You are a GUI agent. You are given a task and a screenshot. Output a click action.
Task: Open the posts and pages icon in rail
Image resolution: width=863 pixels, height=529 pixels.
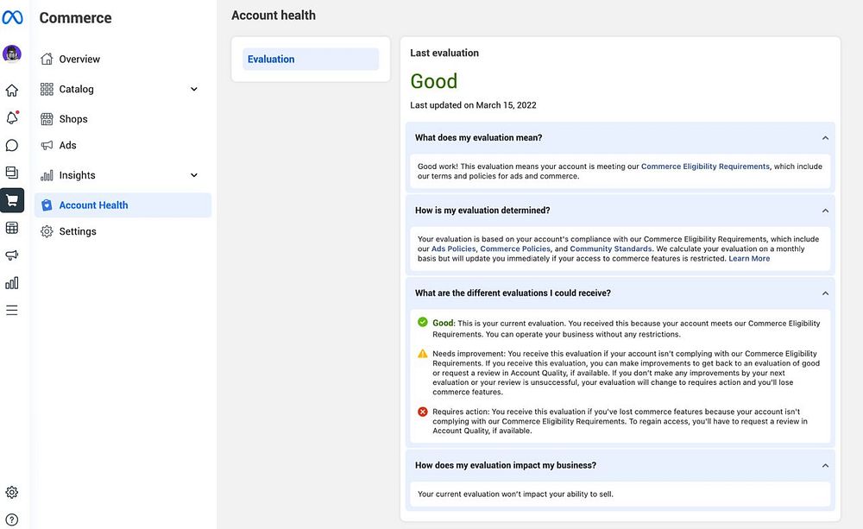point(11,173)
